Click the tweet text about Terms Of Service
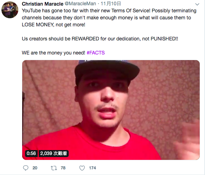205x175 pixels. (x=109, y=18)
